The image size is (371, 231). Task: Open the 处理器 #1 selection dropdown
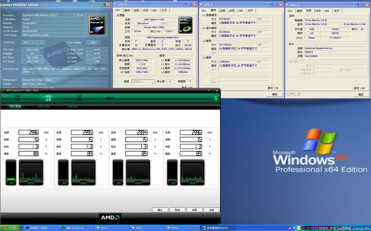coord(143,82)
